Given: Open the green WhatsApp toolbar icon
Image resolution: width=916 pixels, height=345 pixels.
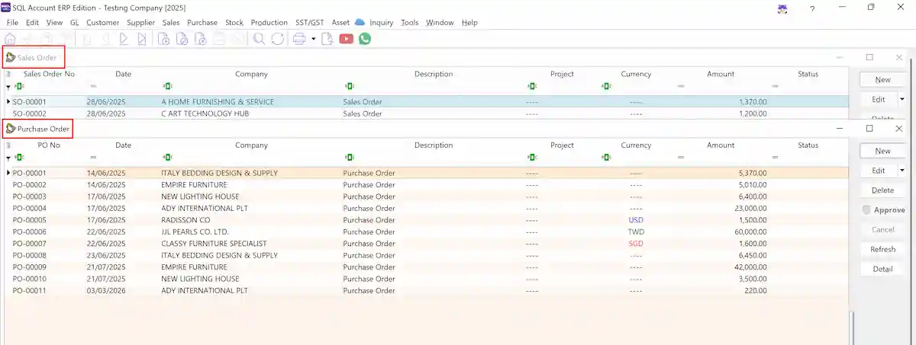Looking at the screenshot, I should coord(364,39).
